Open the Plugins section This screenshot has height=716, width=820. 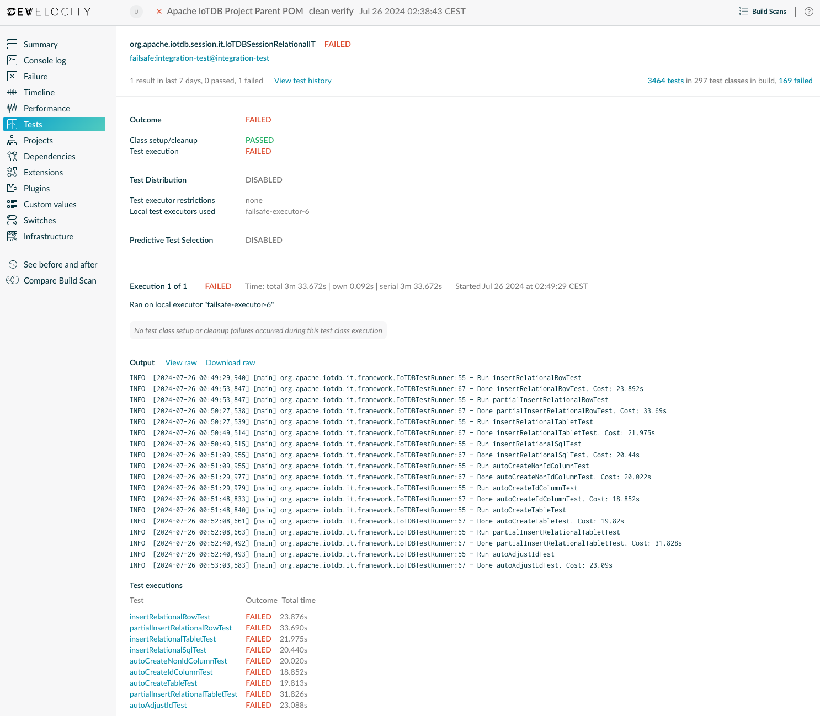36,188
